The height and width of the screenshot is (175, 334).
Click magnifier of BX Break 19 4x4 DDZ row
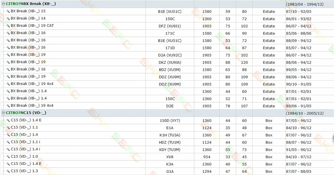coord(8,84)
